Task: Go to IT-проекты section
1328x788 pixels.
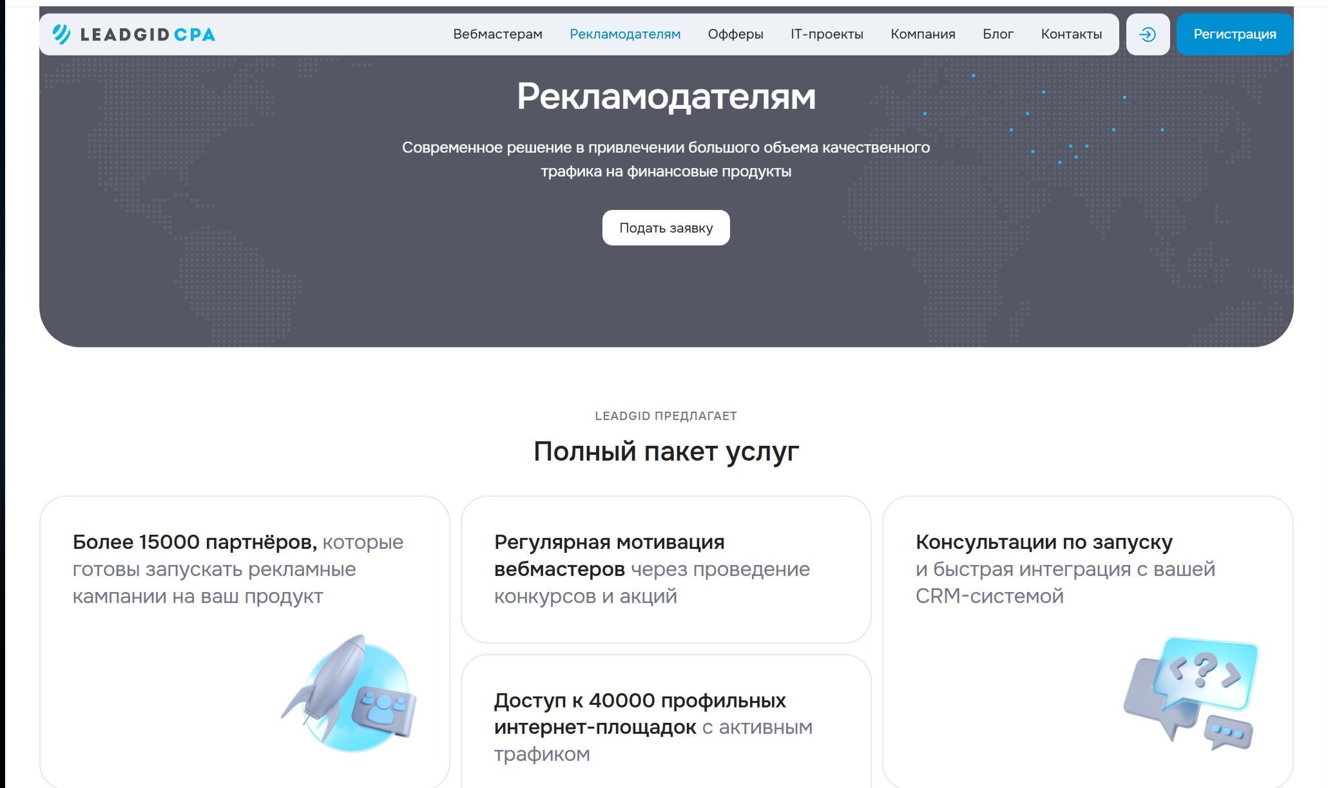Action: point(827,34)
